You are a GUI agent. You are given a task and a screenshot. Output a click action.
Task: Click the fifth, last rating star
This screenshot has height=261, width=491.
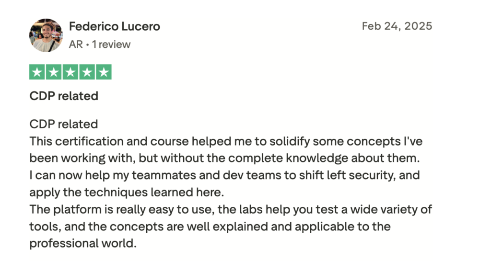(x=104, y=72)
